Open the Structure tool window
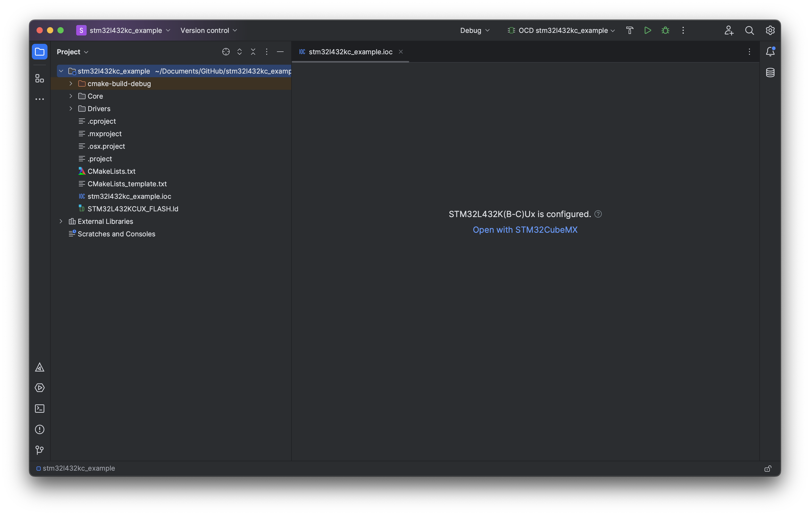The height and width of the screenshot is (515, 810). (40, 78)
